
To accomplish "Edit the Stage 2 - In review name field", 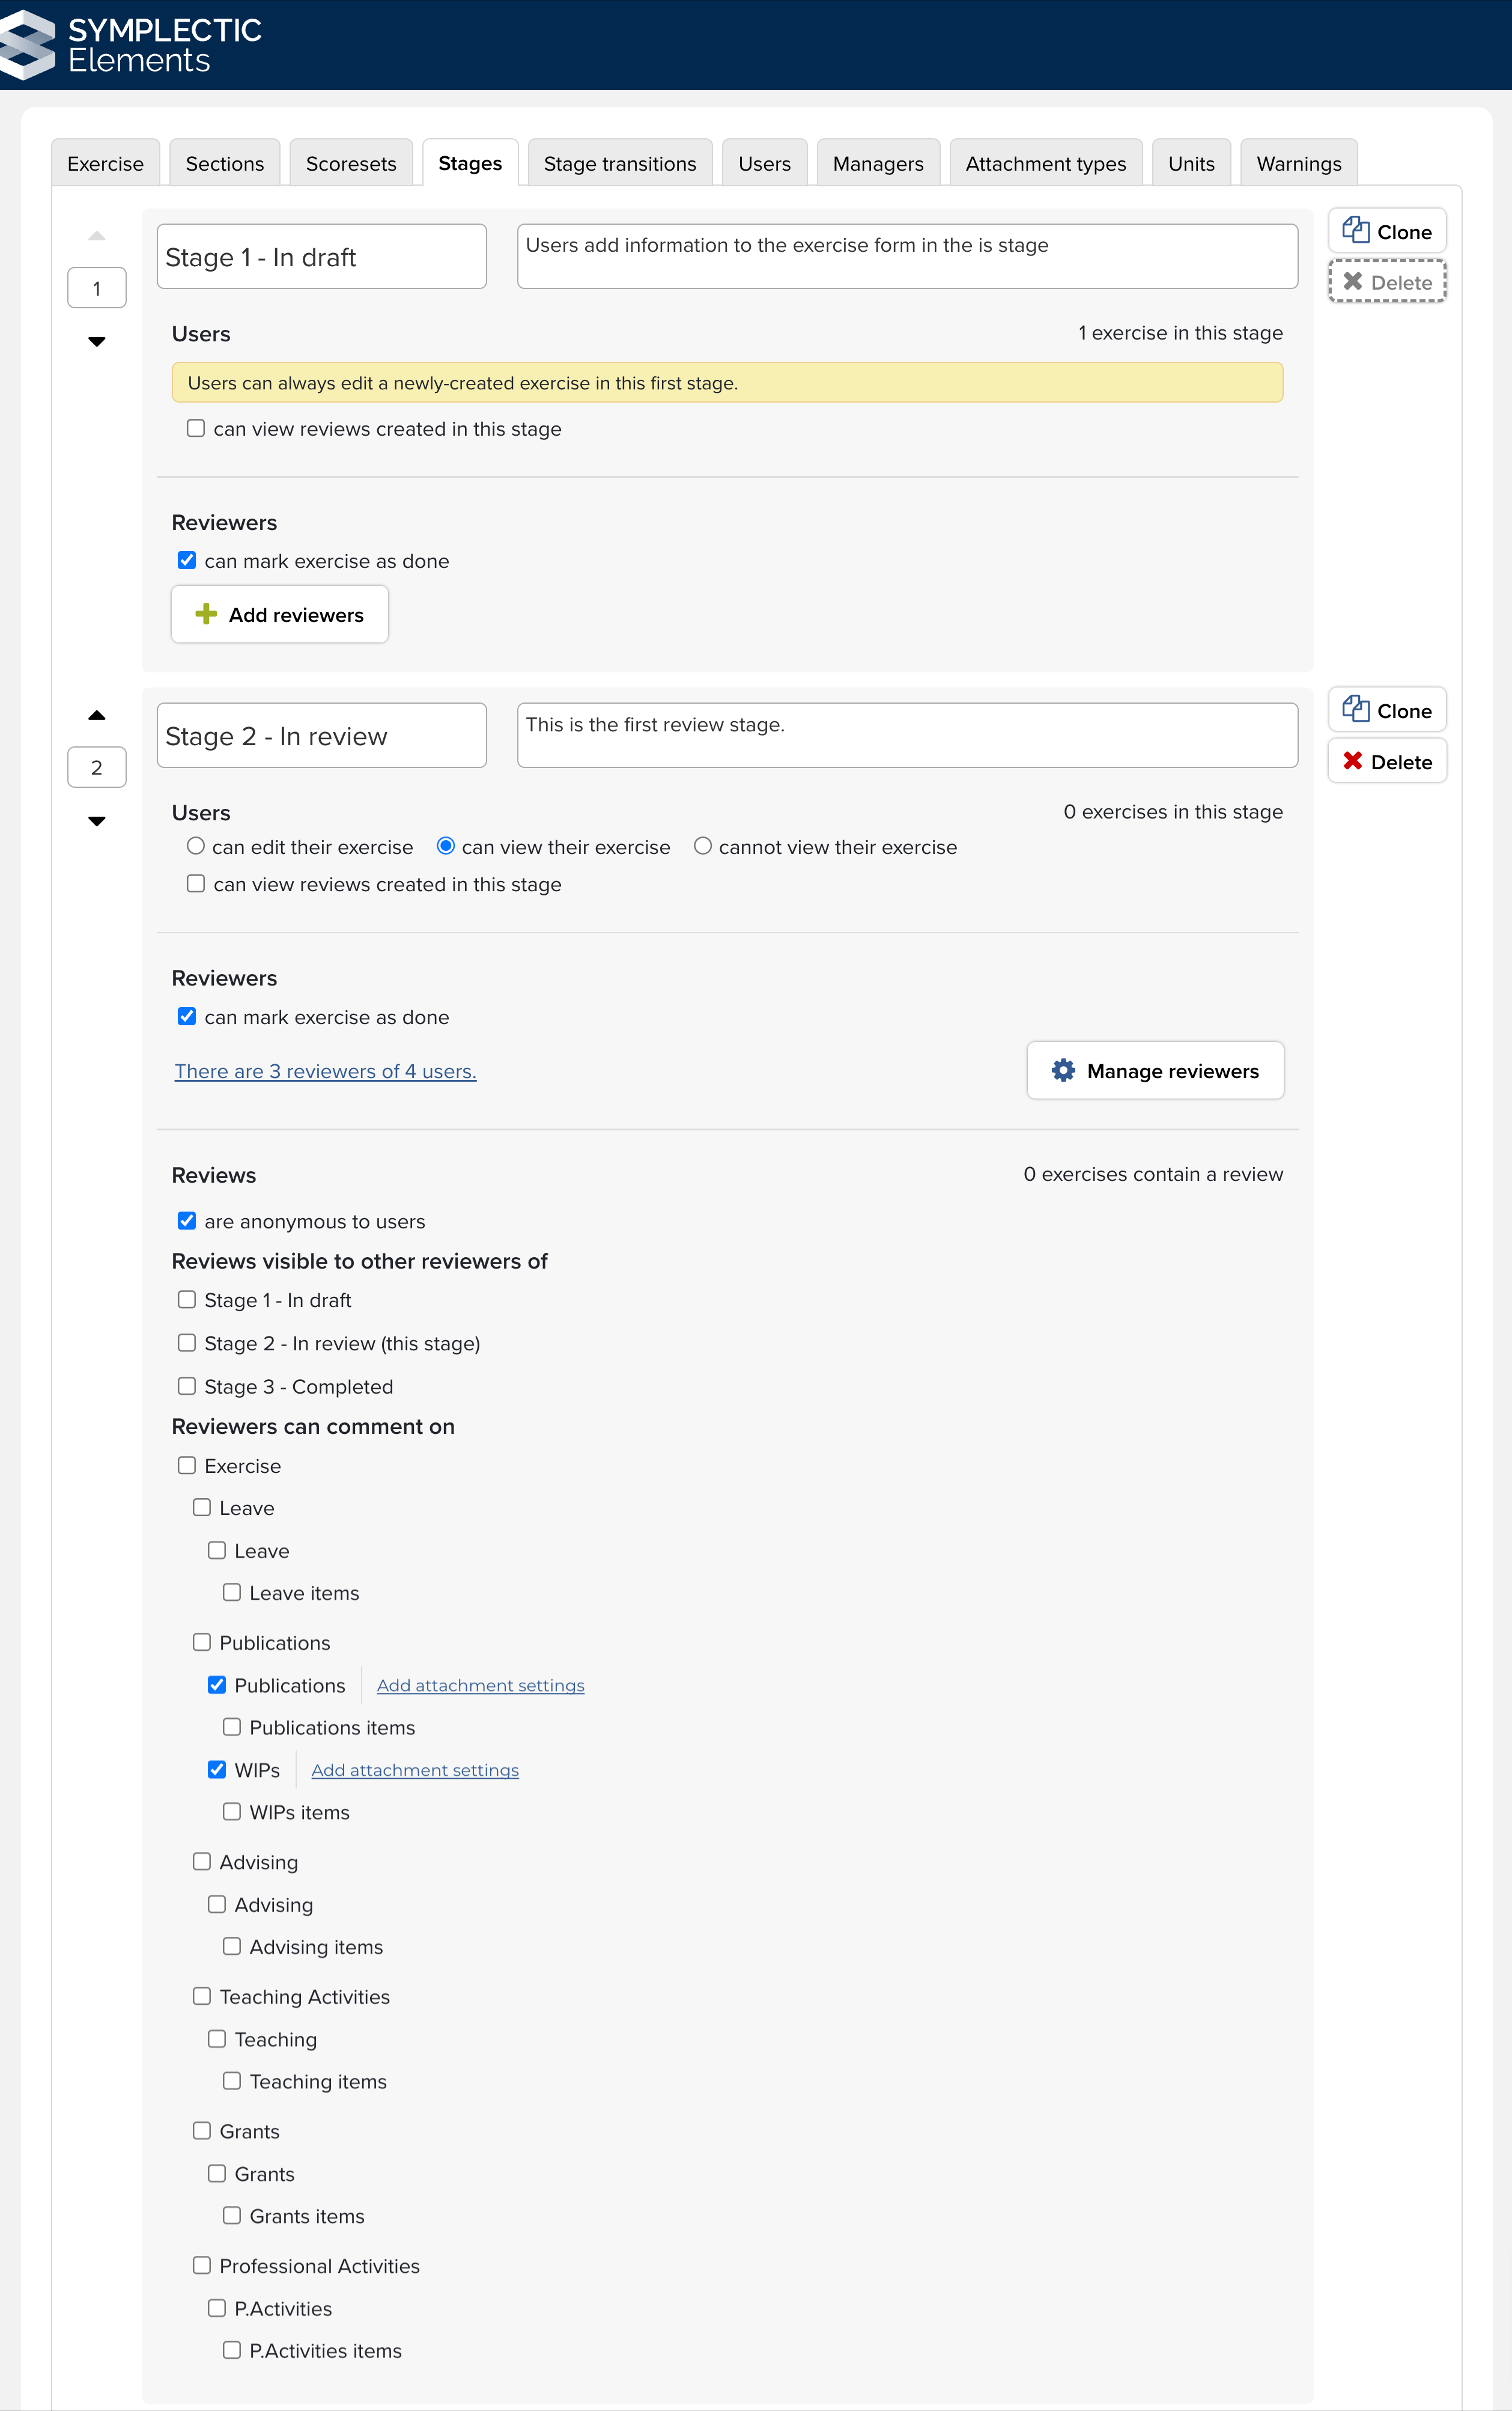I will [321, 736].
